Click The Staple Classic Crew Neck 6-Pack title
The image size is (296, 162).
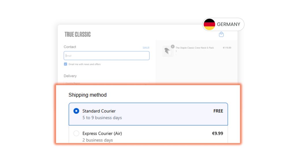point(195,48)
